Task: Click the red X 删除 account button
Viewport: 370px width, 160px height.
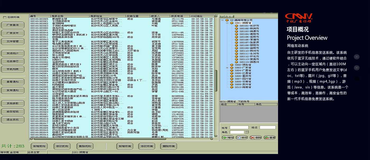Action: point(252,138)
